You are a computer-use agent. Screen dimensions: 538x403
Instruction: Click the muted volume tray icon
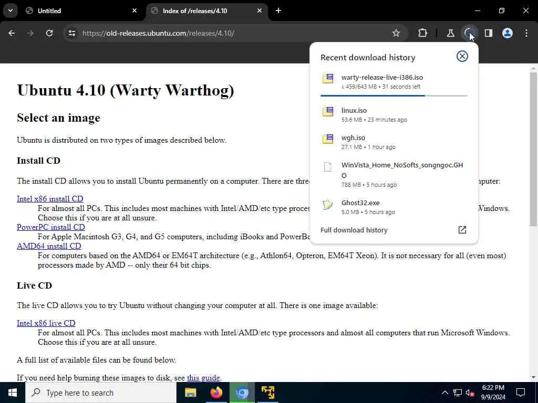470,393
